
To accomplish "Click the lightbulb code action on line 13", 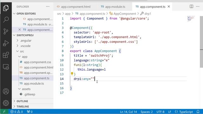I will (x=72, y=74).
